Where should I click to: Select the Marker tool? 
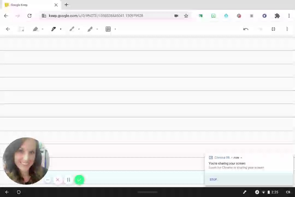(x=72, y=29)
